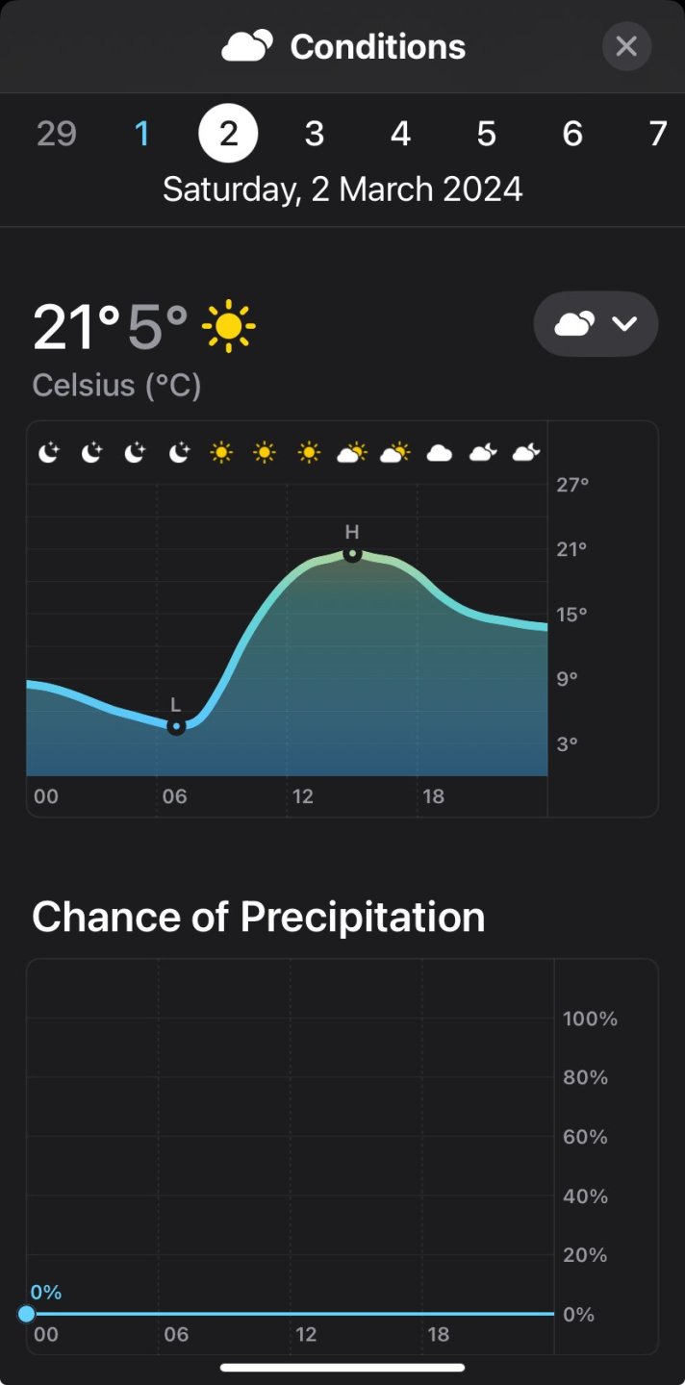Tap the Celsius (°C) unit label
This screenshot has width=685, height=1385.
(116, 386)
